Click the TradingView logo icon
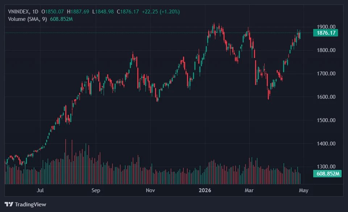The height and width of the screenshot is (212, 348). 9,204
